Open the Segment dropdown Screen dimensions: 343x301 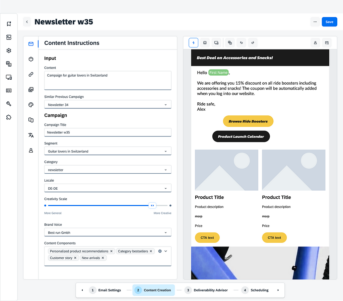click(108, 151)
